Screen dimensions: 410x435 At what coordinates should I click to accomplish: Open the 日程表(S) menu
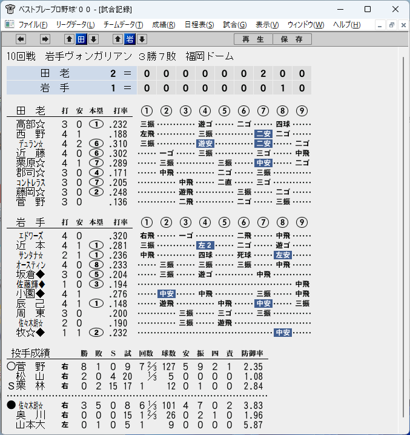pyautogui.click(x=199, y=25)
